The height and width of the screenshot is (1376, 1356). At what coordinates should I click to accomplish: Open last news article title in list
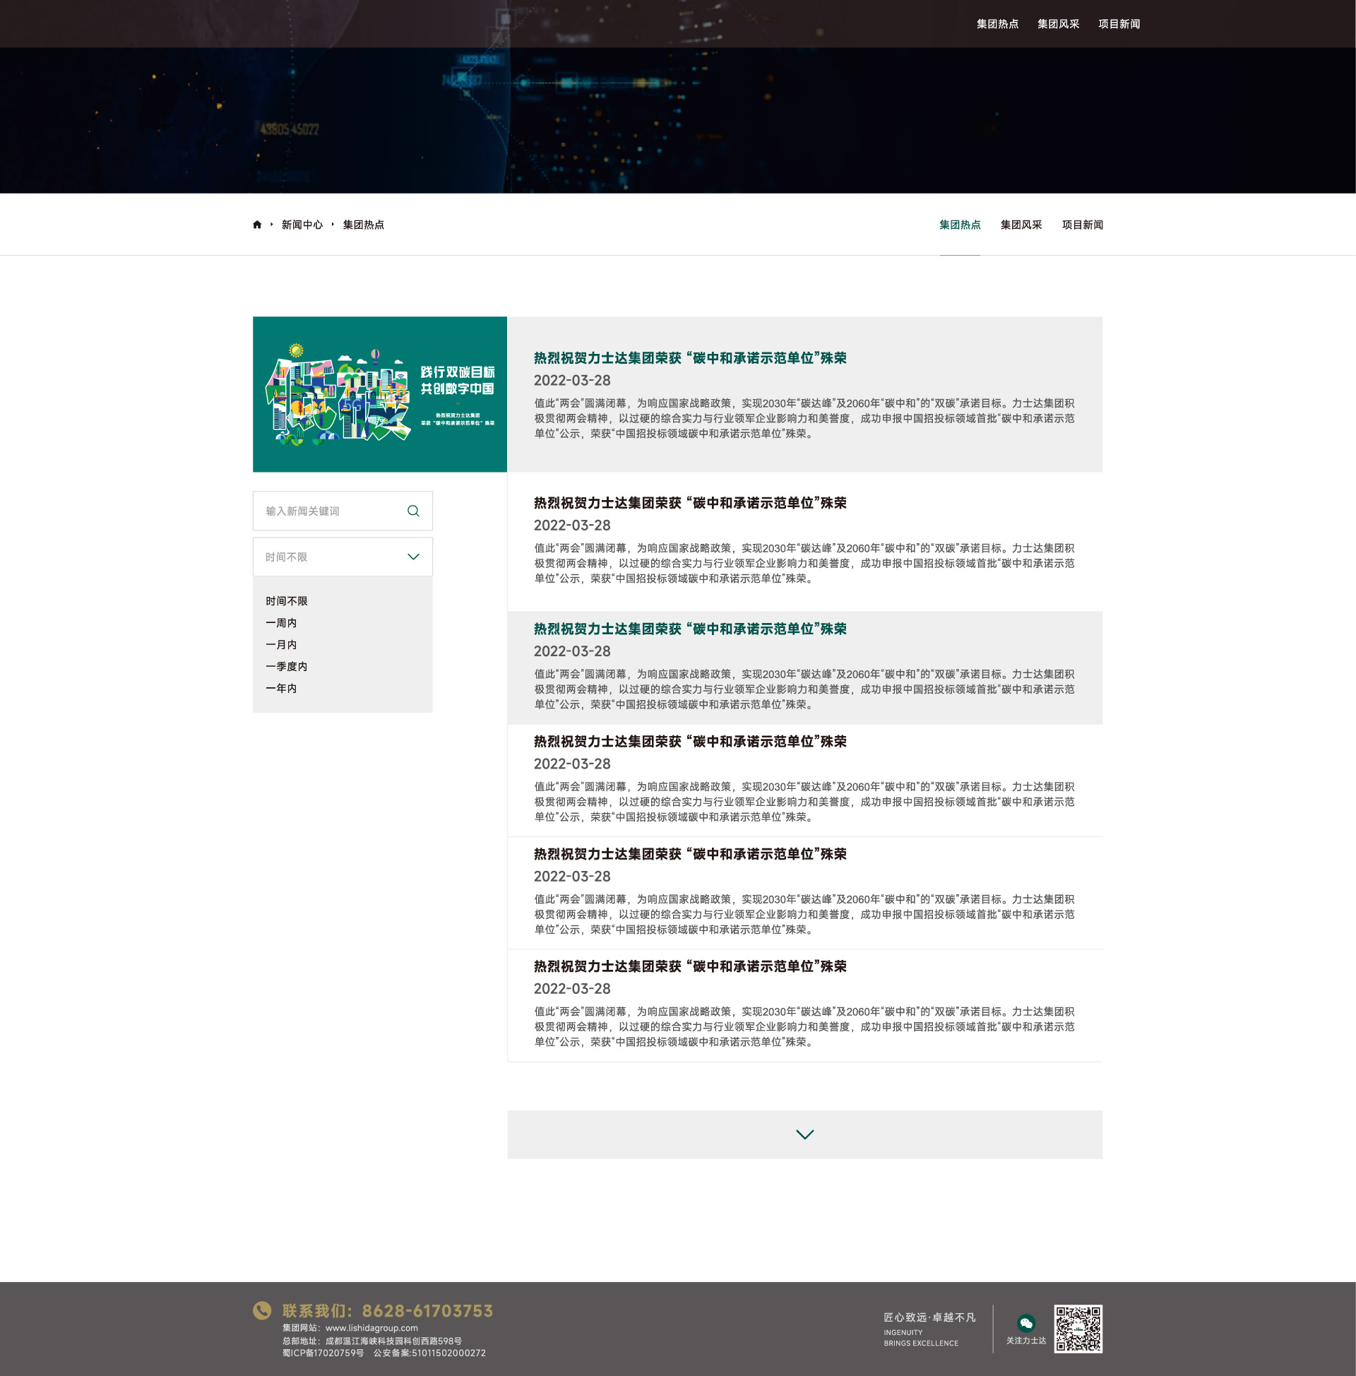690,966
